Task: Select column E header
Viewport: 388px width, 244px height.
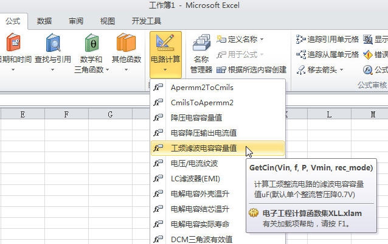Action: click(x=23, y=114)
